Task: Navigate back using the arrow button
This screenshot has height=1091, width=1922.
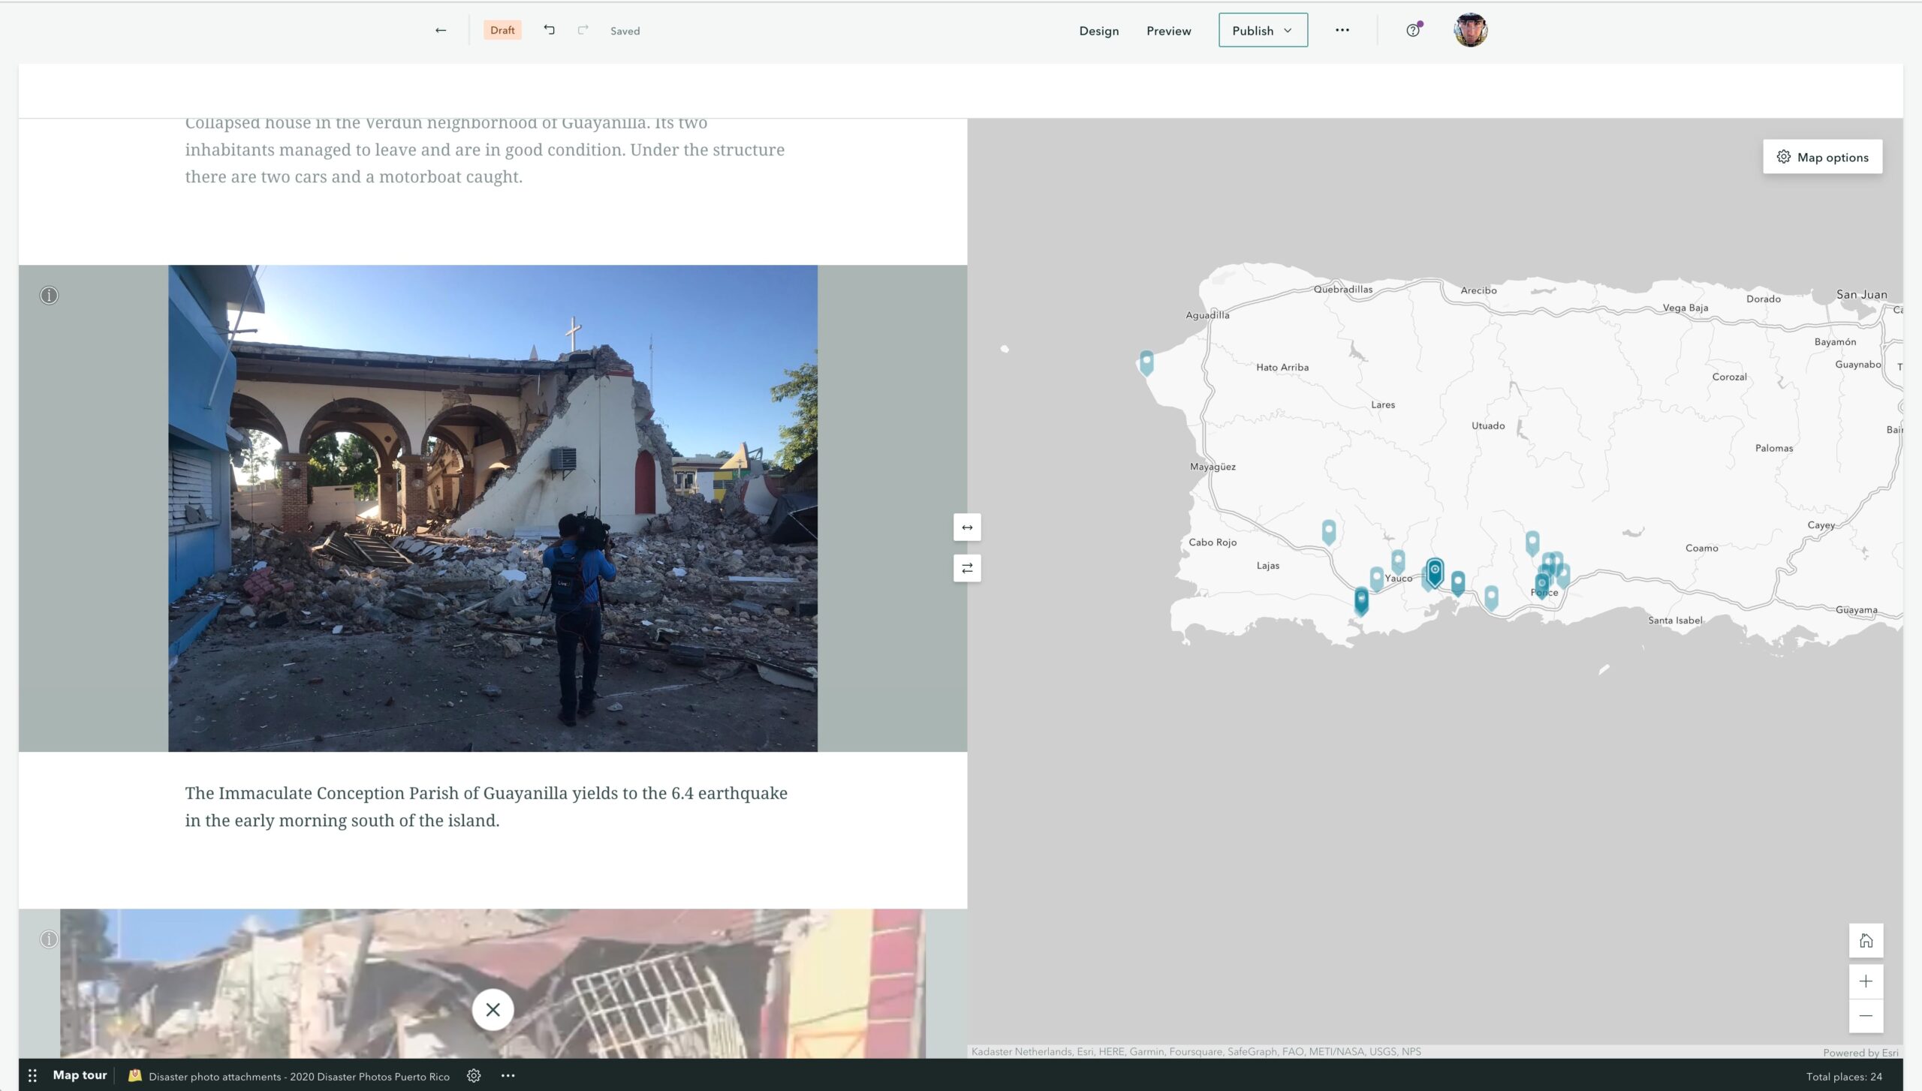Action: coord(441,30)
